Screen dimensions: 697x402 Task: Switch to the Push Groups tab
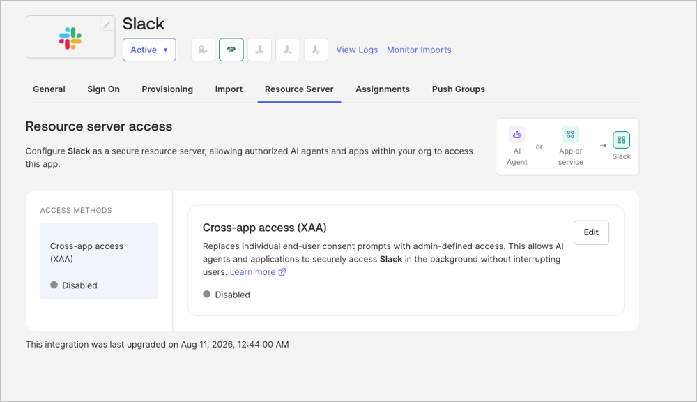click(459, 89)
